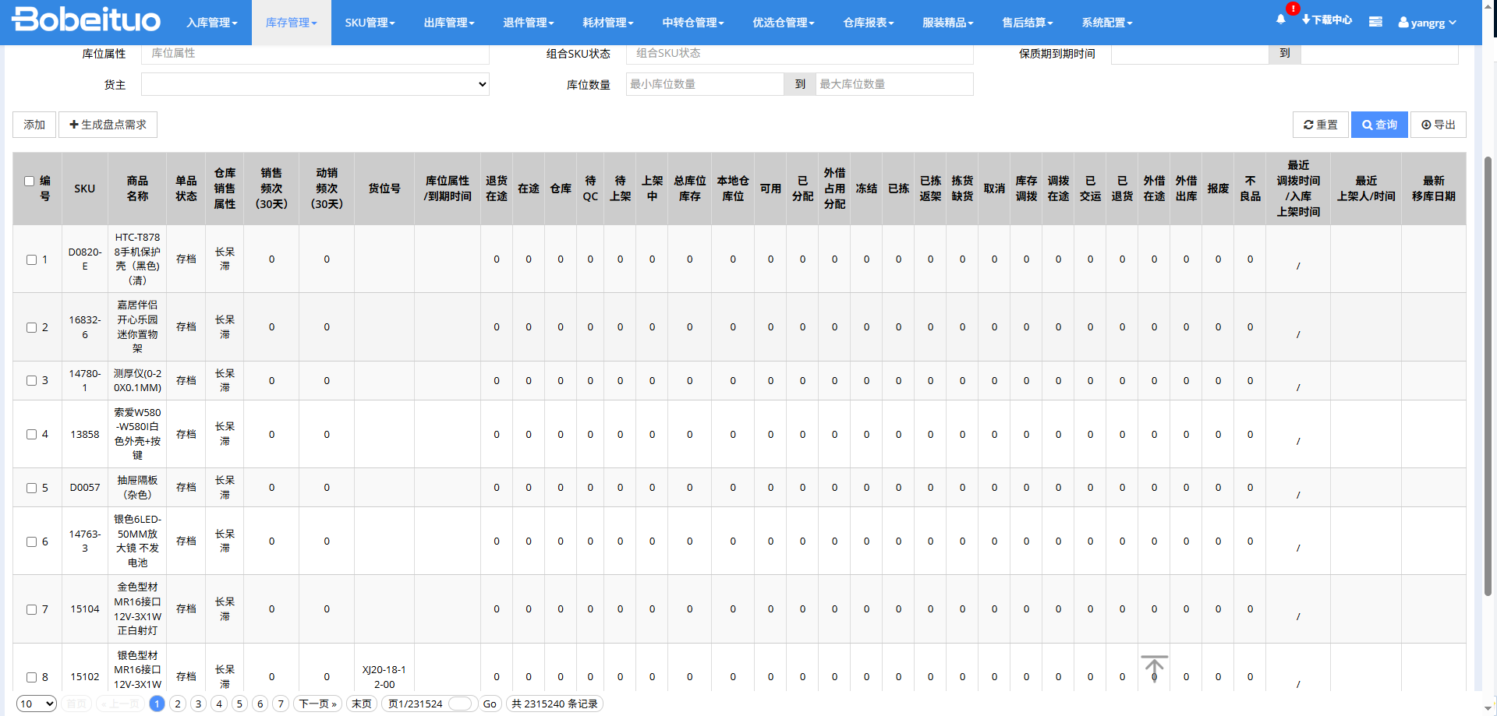Screen dimensions: 1497x716
Task: Click the yangrg user avatar icon
Action: point(1403,23)
